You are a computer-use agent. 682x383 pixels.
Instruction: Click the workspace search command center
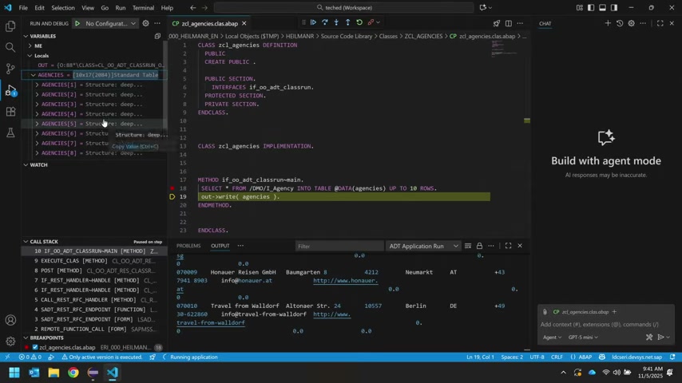[343, 8]
